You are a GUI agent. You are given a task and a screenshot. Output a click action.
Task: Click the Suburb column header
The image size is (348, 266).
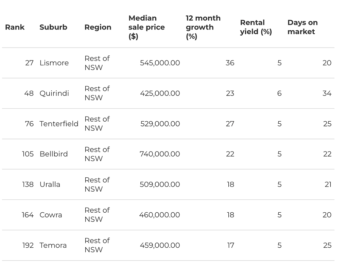53,27
